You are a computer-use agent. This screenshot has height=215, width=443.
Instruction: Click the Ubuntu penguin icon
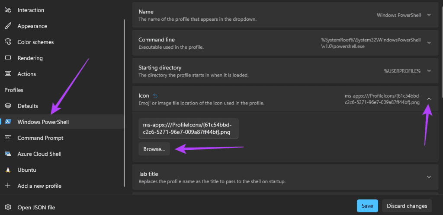(x=8, y=170)
